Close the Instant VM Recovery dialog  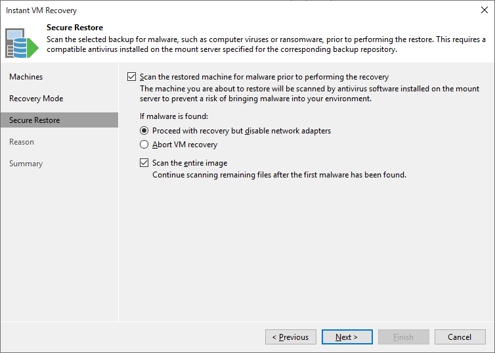(484, 10)
